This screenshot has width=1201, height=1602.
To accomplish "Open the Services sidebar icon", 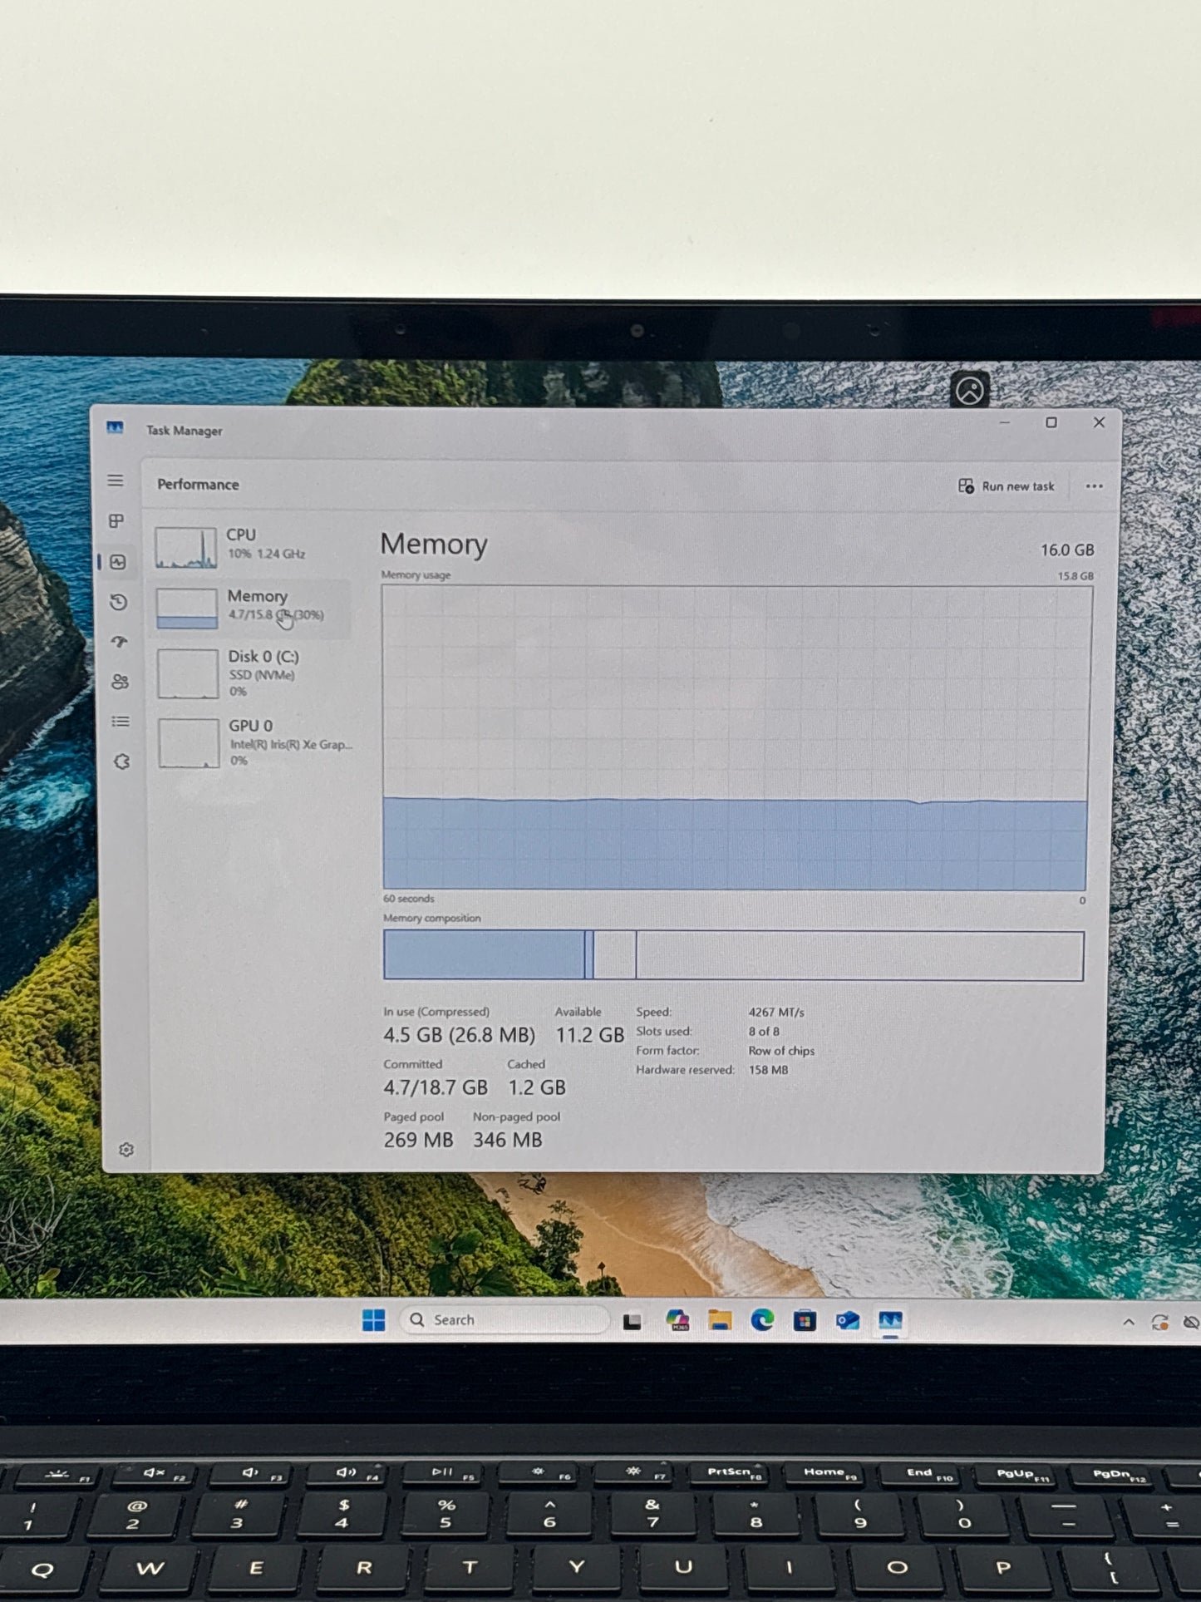I will (x=121, y=762).
